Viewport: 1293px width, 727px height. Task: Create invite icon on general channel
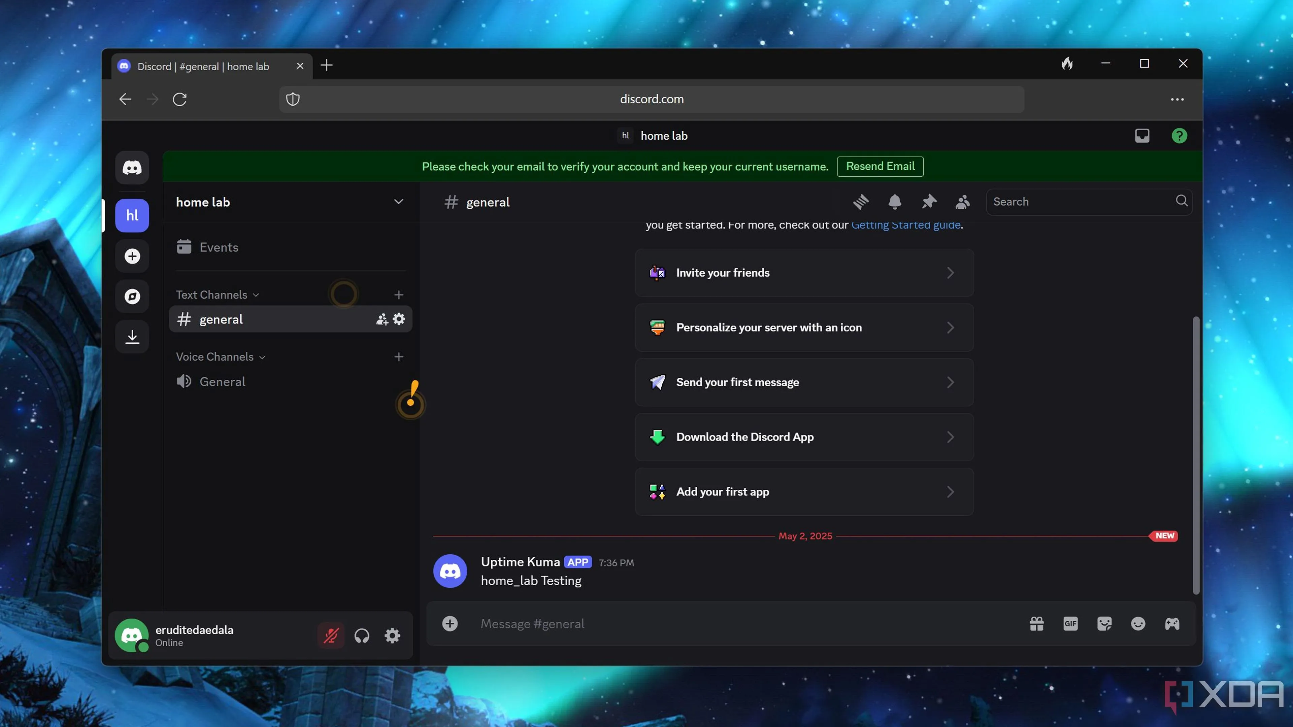382,319
